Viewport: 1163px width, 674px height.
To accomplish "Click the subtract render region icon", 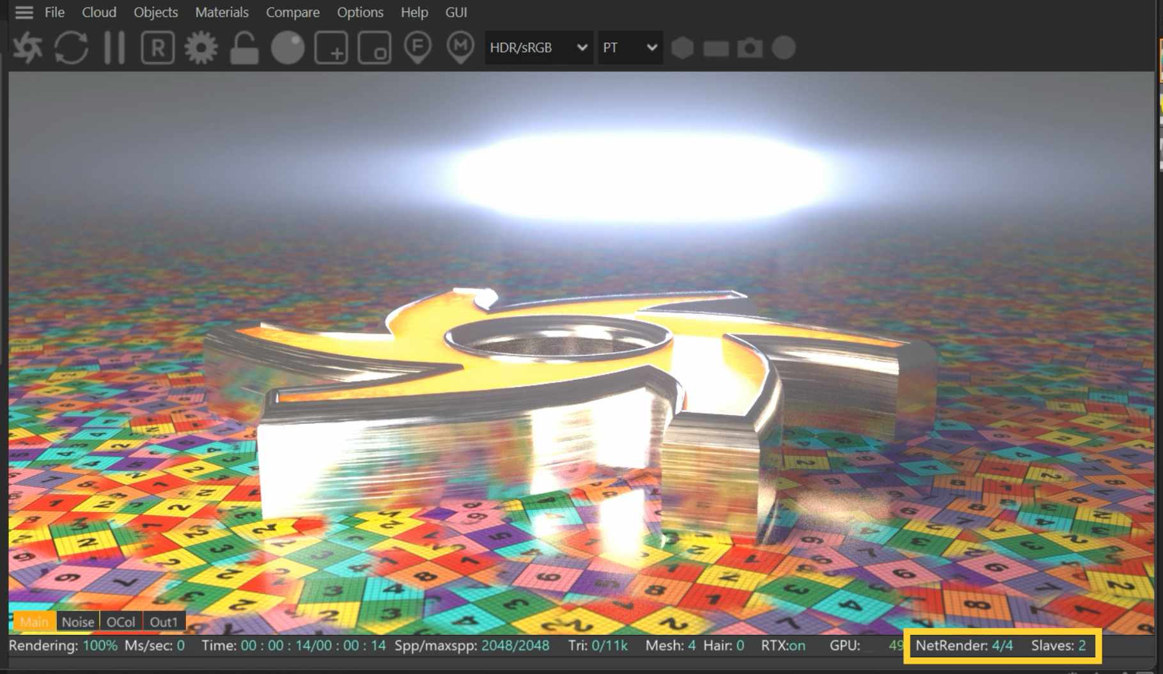I will click(375, 47).
